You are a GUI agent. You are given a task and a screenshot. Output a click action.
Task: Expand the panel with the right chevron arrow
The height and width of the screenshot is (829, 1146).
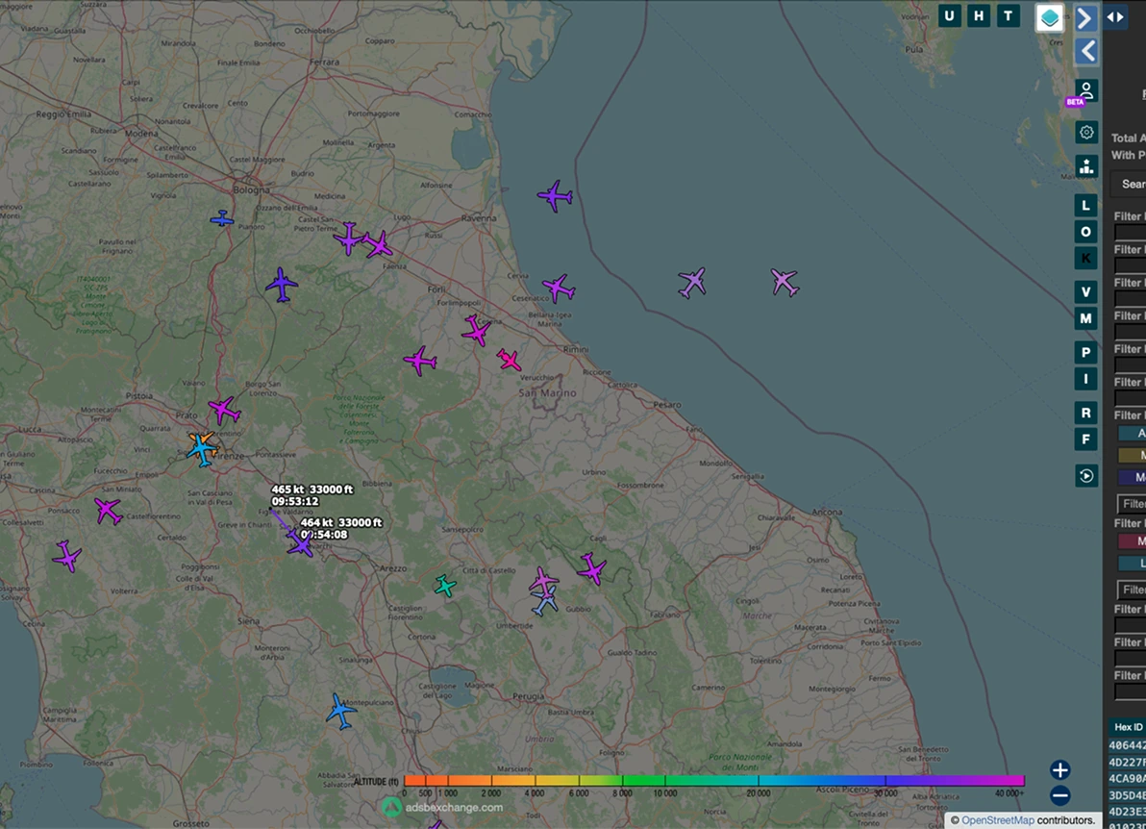1086,17
